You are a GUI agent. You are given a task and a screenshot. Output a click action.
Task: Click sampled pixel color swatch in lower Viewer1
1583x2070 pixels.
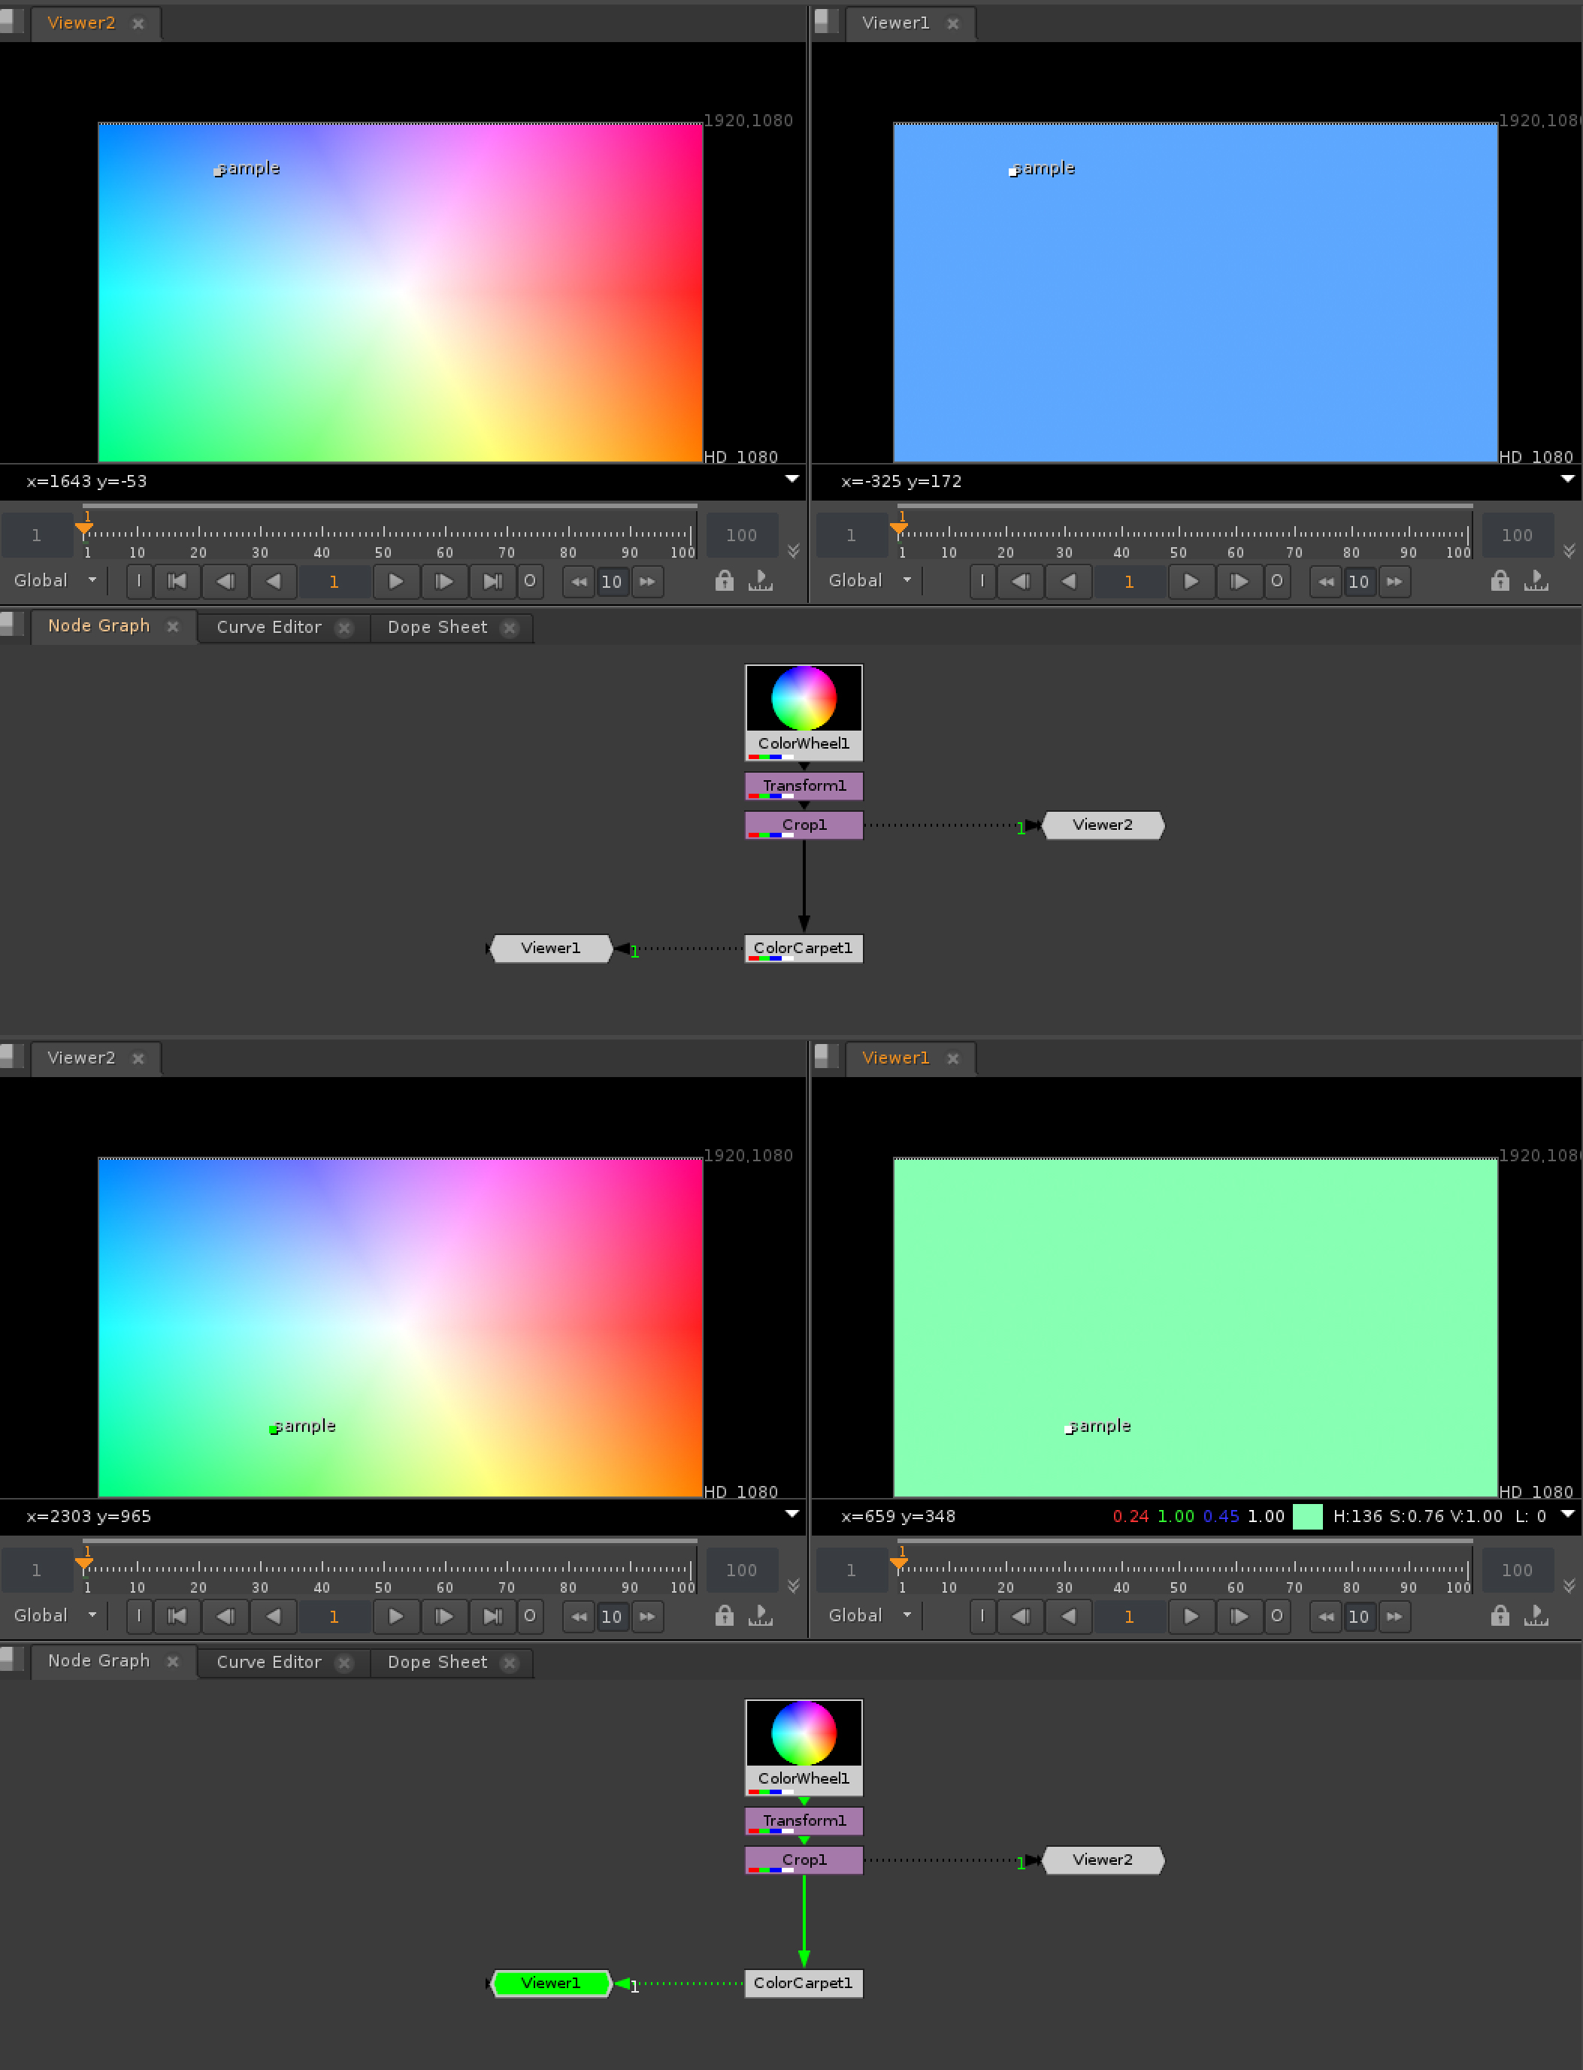point(1307,1517)
